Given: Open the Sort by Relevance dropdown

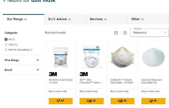Looking at the screenshot, I should pos(150,33).
